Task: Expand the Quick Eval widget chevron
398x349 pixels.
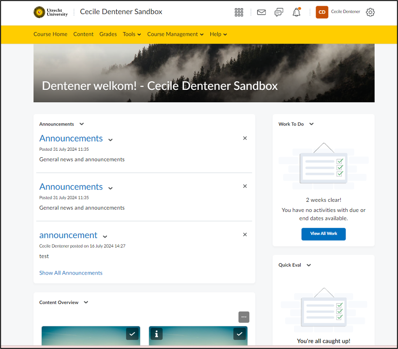Action: tap(309, 265)
